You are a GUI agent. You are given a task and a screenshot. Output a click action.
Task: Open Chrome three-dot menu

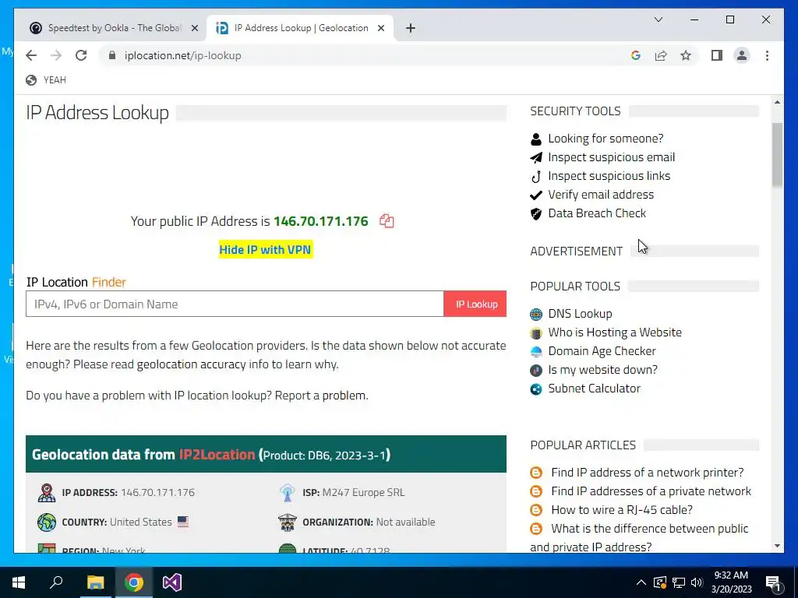coord(767,55)
